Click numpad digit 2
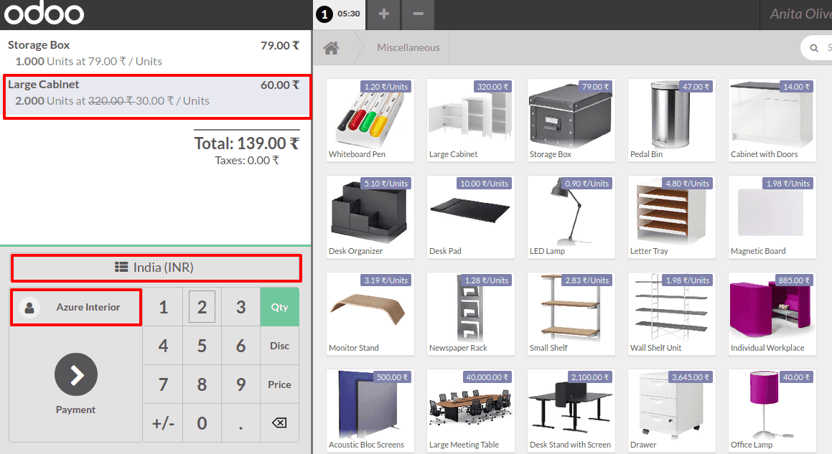The width and height of the screenshot is (832, 454). click(x=202, y=307)
